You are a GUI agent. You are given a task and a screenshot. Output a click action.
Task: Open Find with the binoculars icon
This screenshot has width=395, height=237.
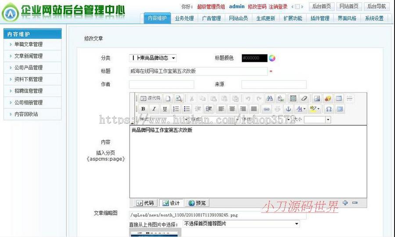pyautogui.click(x=270, y=98)
